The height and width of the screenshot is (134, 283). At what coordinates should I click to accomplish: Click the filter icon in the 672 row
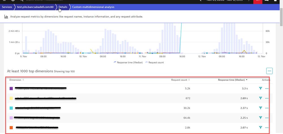(260, 98)
